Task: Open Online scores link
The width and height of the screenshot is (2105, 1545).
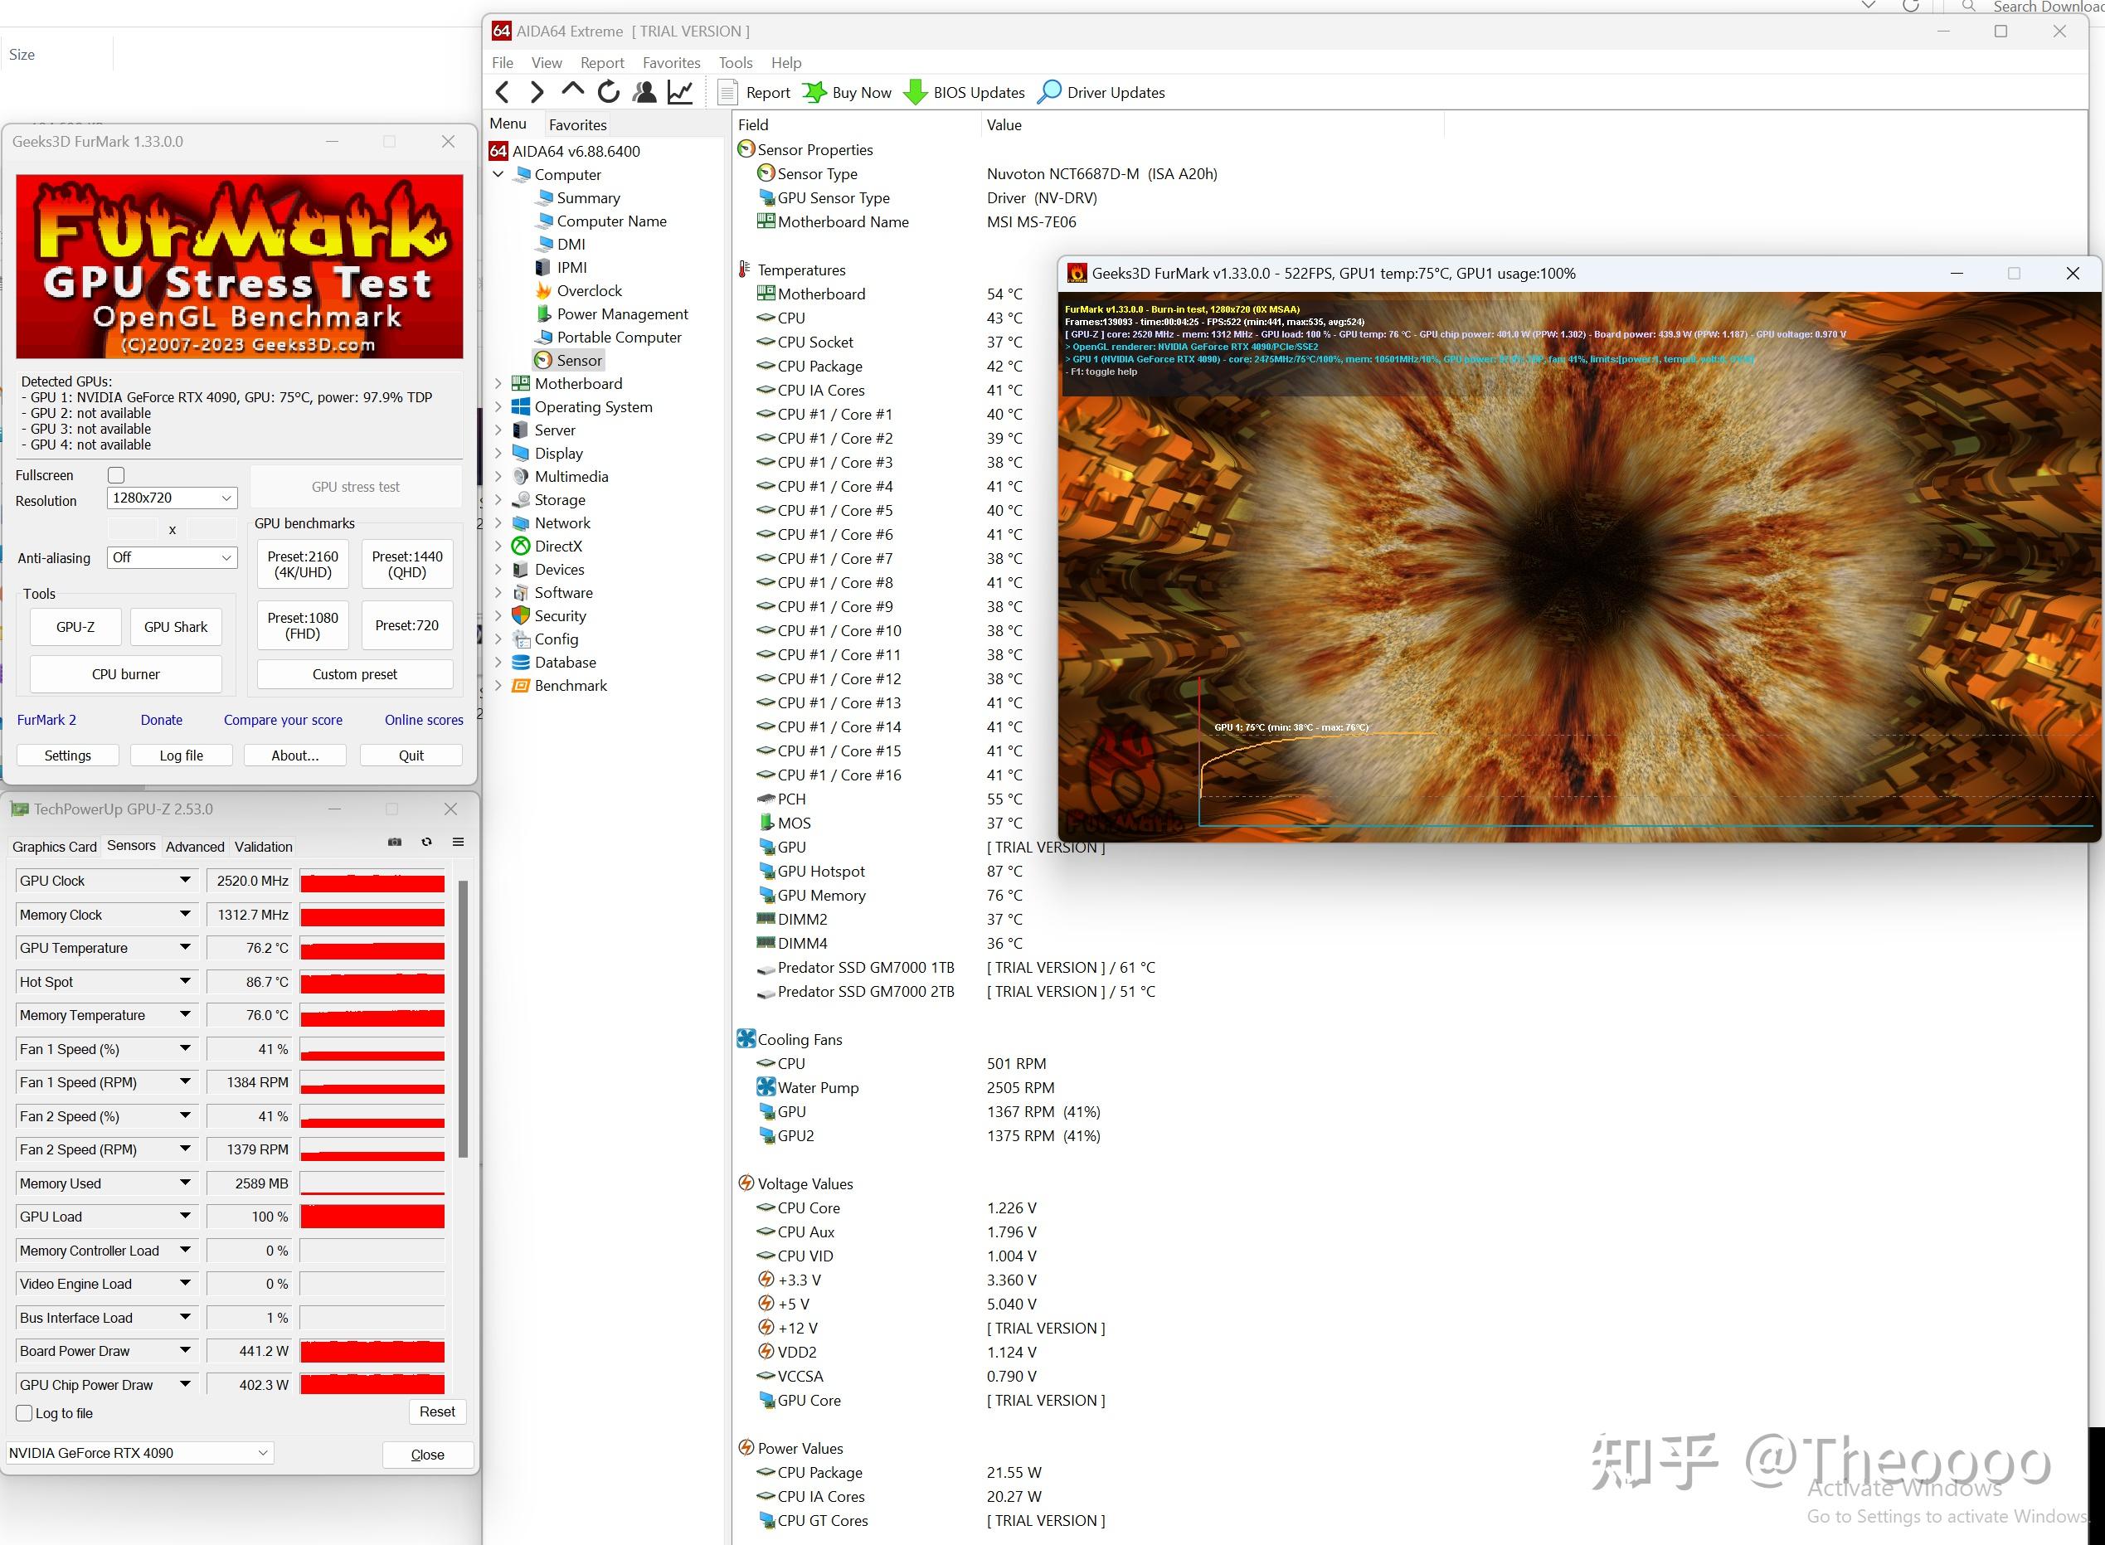Action: pyautogui.click(x=424, y=720)
